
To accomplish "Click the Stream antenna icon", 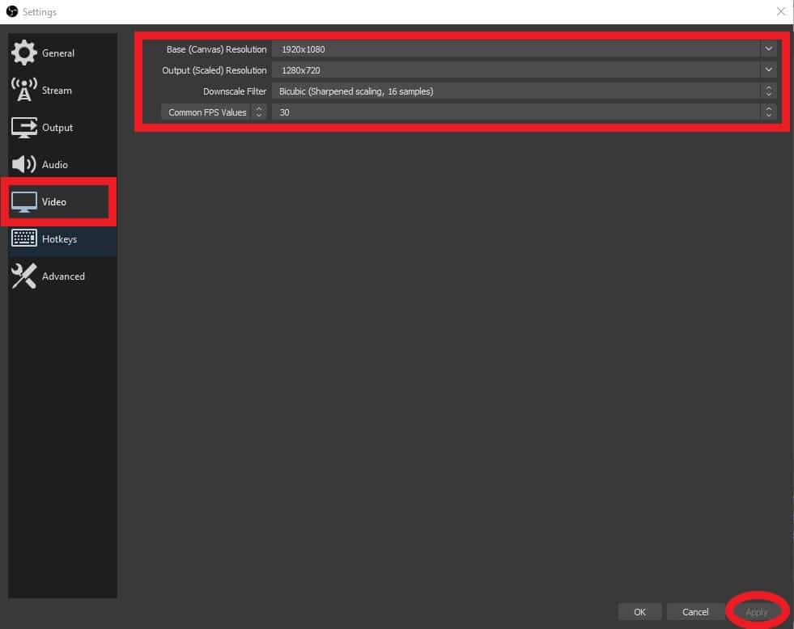I will 23,90.
